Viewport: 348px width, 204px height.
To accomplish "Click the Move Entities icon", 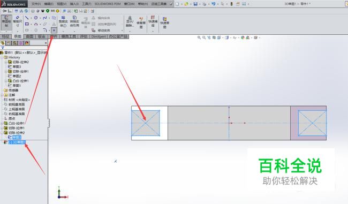I will coord(94,30).
